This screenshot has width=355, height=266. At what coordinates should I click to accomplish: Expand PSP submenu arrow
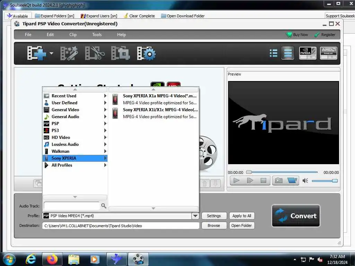click(105, 124)
